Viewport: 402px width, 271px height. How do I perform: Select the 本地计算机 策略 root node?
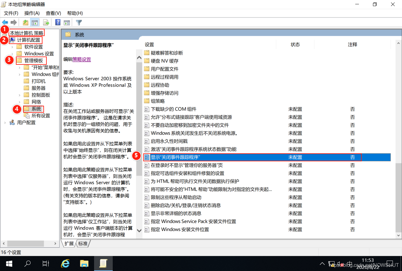[x=27, y=33]
